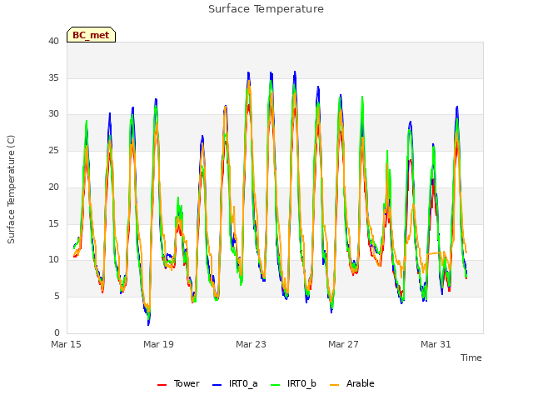This screenshot has height=400, width=533.
Task: Click the 40 y-axis tick label
Action: coord(53,41)
